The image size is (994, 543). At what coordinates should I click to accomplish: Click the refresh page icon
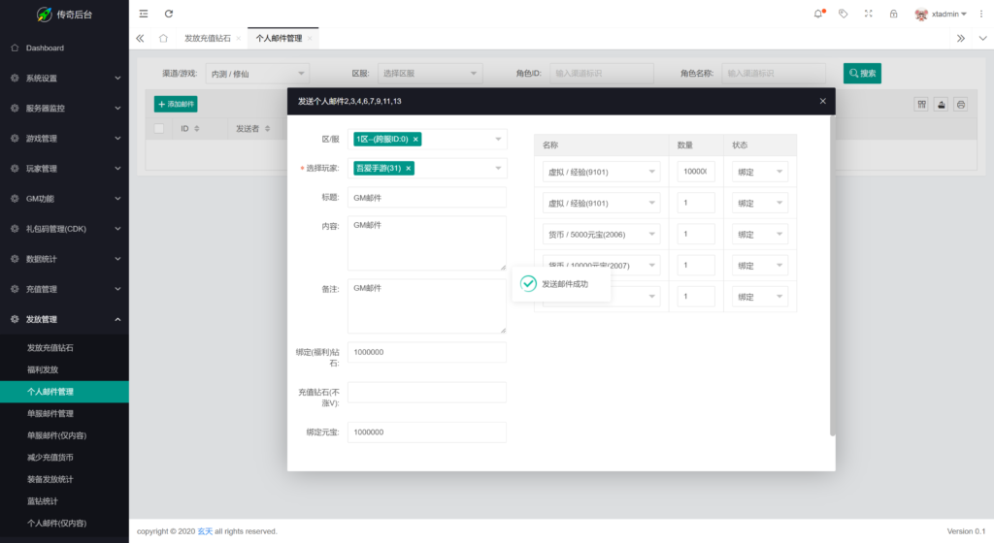169,14
